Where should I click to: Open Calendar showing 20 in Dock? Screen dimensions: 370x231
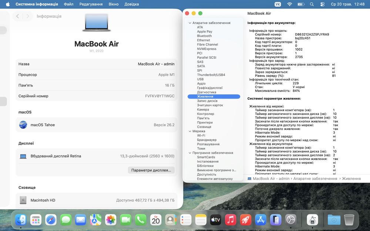tap(155, 220)
